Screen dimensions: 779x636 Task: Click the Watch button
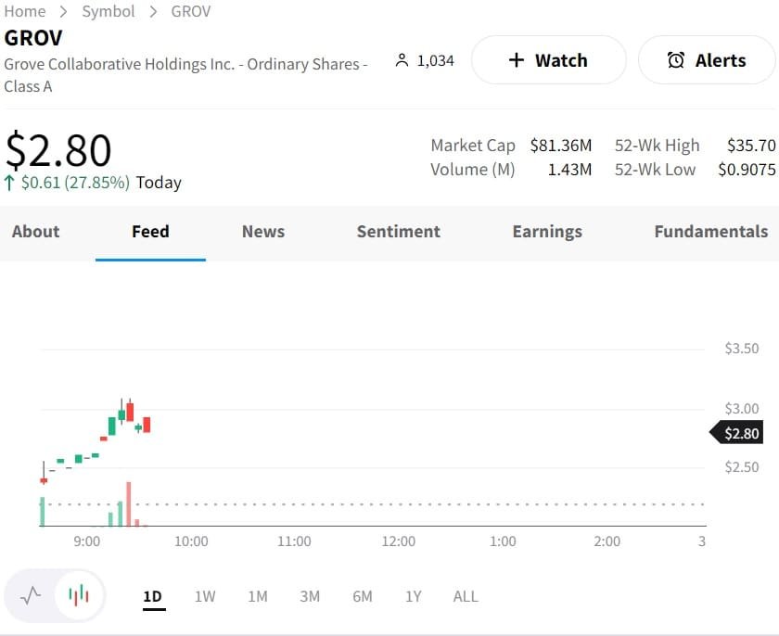pos(549,59)
